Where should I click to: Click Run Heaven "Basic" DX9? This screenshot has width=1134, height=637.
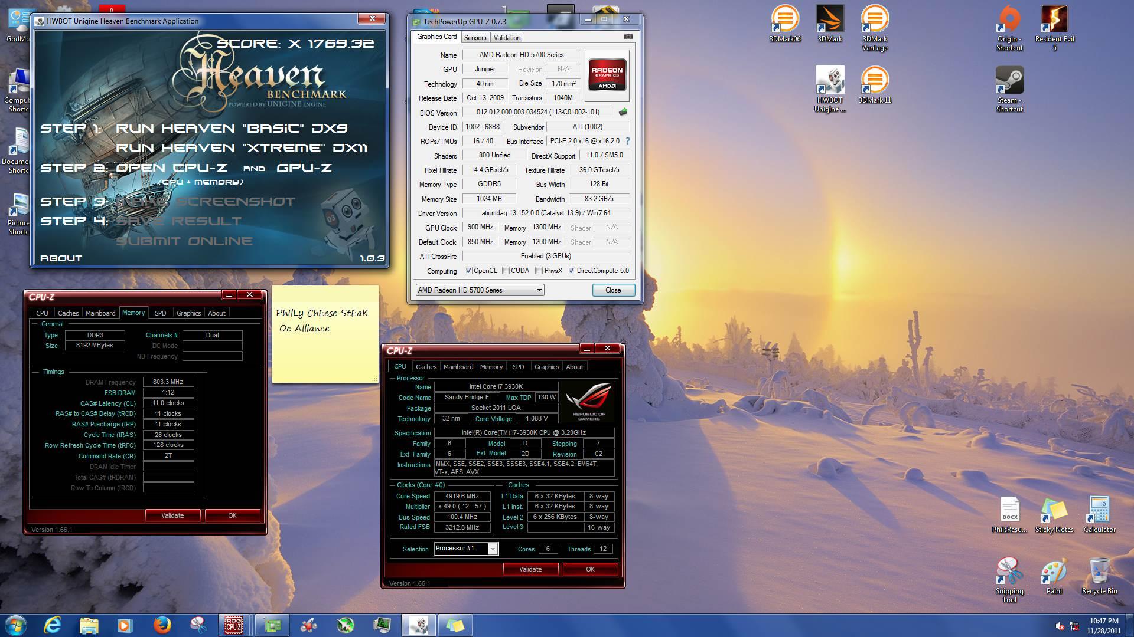[x=232, y=129]
